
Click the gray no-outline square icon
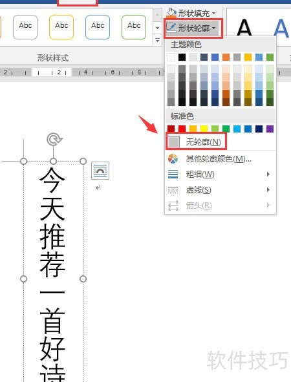(173, 142)
